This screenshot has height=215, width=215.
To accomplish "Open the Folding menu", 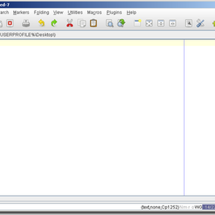I will 42,12.
